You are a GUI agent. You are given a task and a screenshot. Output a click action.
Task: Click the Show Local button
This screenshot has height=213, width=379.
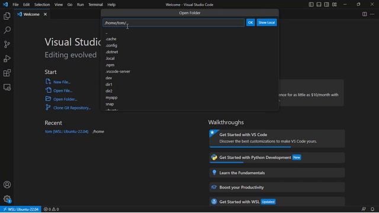(266, 22)
